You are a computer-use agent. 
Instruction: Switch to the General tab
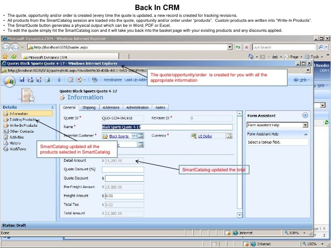pyautogui.click(x=69, y=107)
